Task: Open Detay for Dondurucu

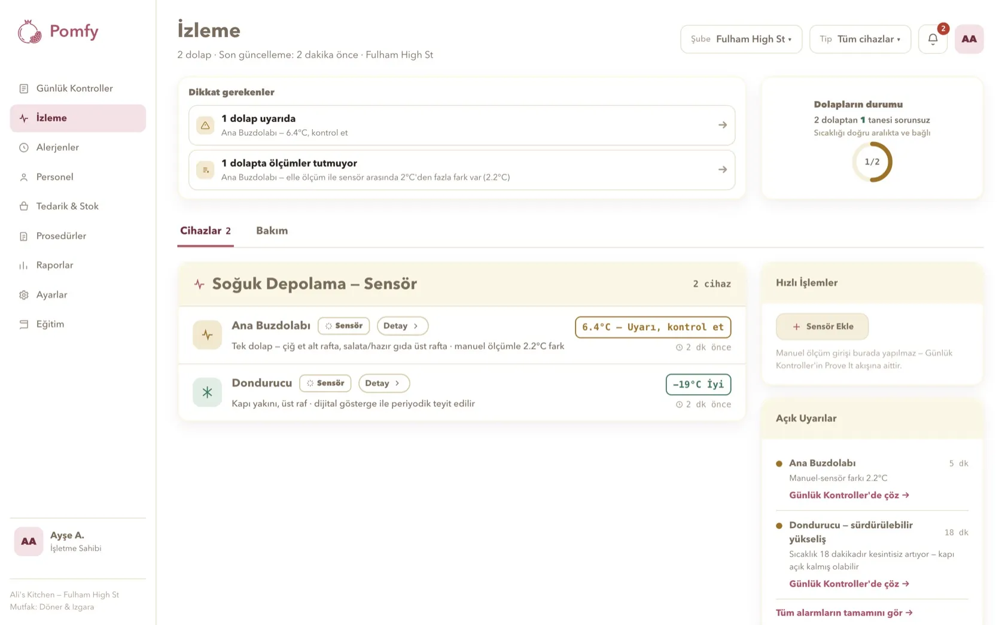Action: pos(384,383)
